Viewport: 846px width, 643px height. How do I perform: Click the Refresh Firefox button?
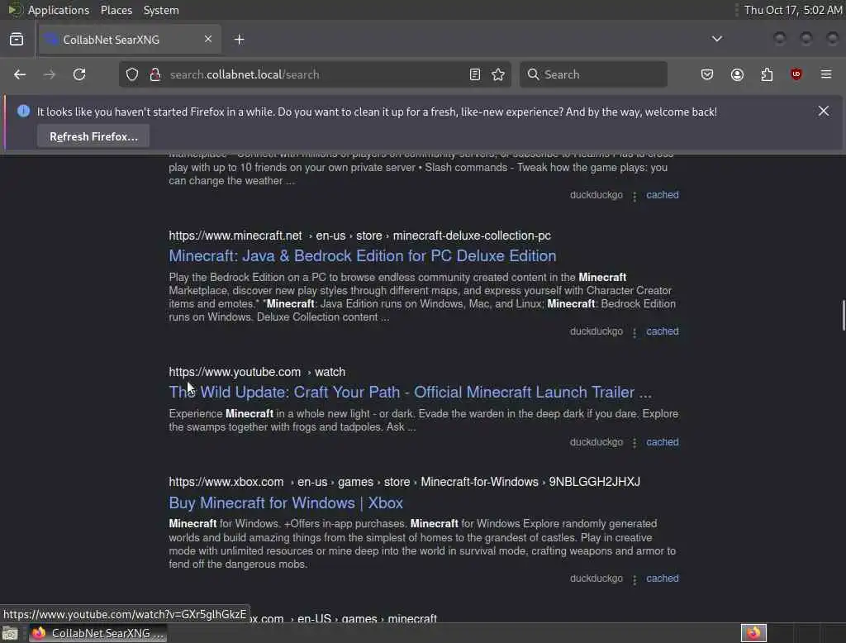point(93,136)
